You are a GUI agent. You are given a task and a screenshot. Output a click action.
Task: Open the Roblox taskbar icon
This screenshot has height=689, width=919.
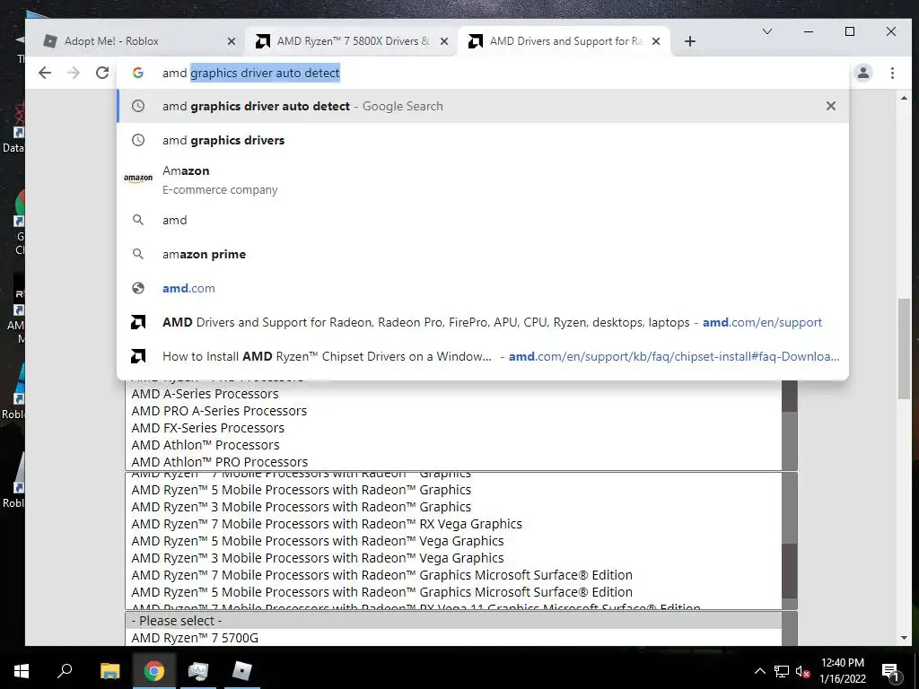(242, 671)
